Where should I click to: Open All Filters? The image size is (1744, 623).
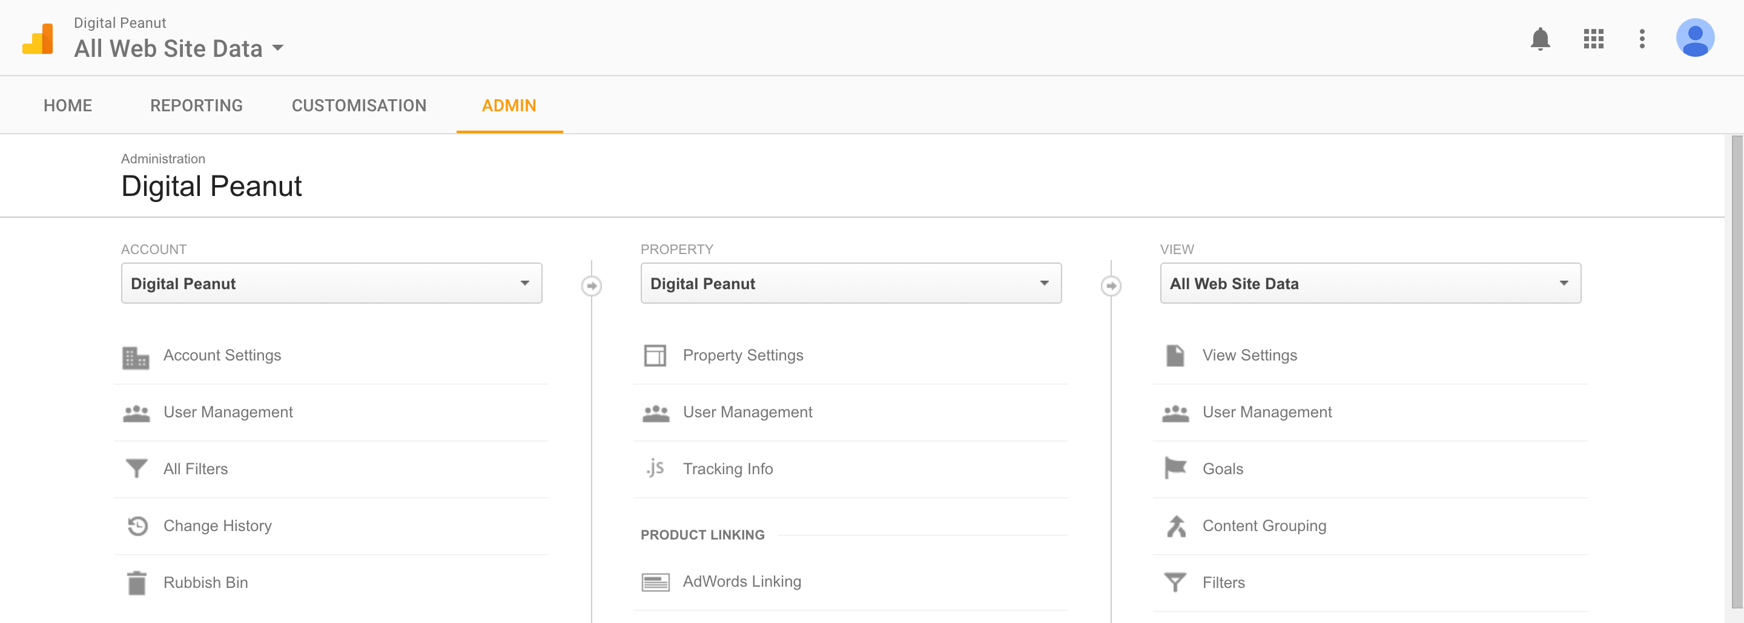pyautogui.click(x=196, y=469)
